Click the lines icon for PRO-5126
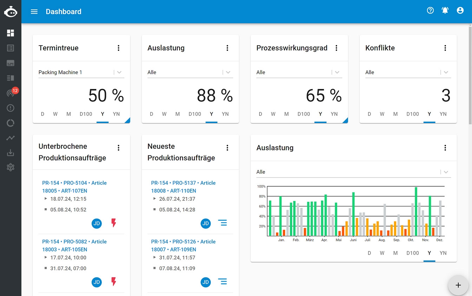The width and height of the screenshot is (472, 296). [x=222, y=281]
